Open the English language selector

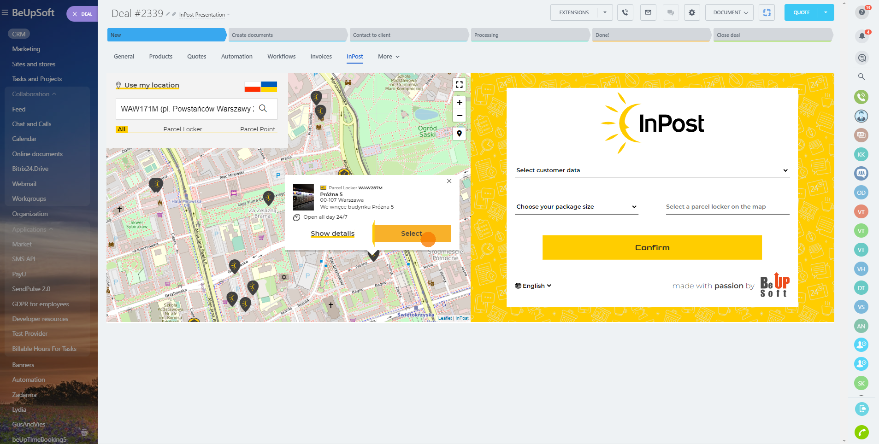[x=533, y=286]
